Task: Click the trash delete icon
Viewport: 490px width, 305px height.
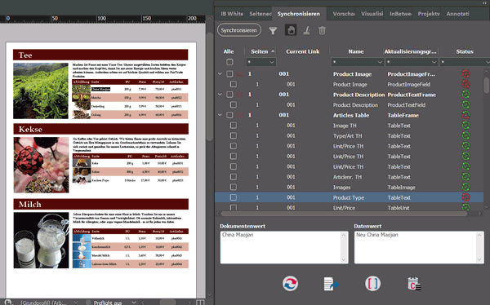Action: [322, 30]
